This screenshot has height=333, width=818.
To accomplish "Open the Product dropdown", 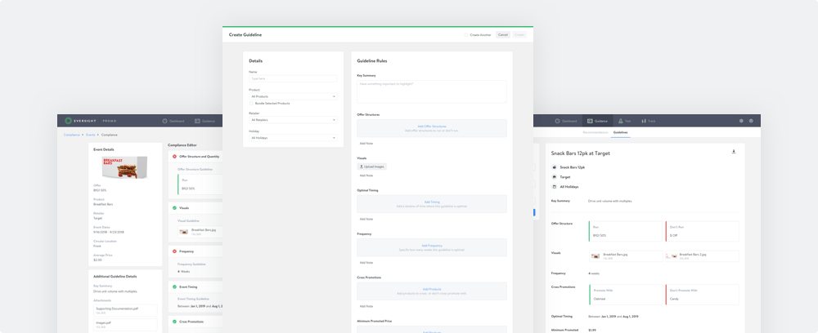I will (x=293, y=96).
